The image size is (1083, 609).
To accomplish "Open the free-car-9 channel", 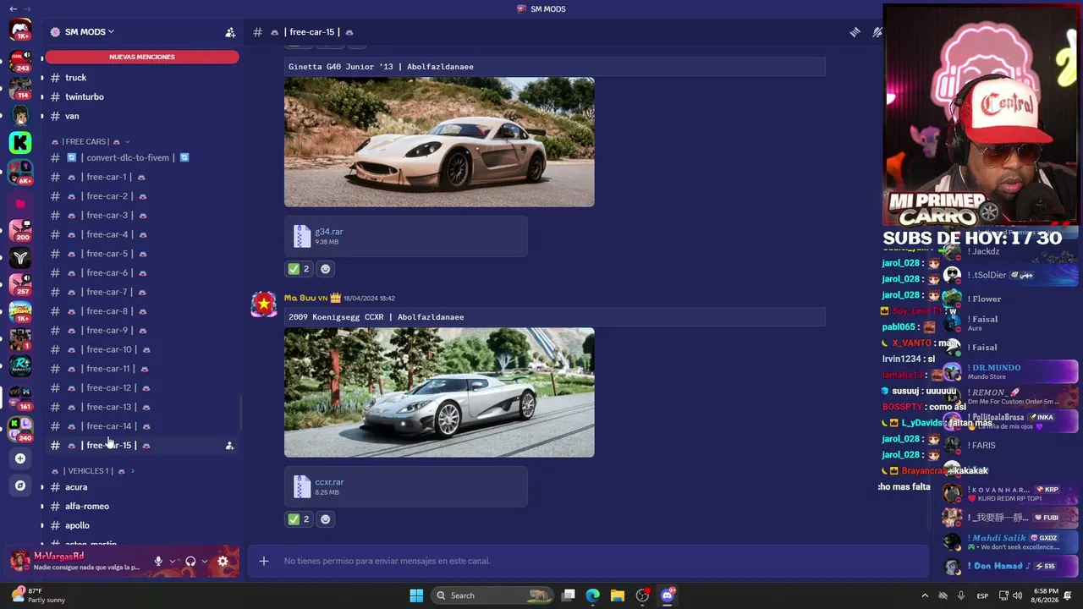I will [142, 330].
